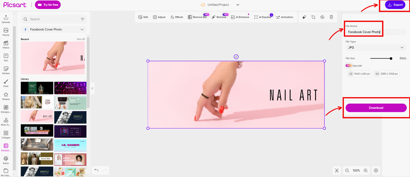The width and height of the screenshot is (410, 177).
Task: Open the Background tool
Action: point(6,109)
